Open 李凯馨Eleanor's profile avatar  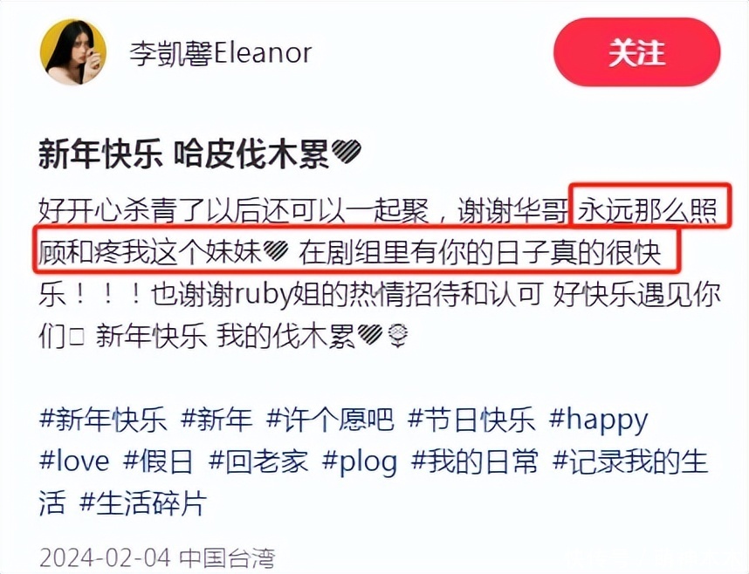coord(73,52)
